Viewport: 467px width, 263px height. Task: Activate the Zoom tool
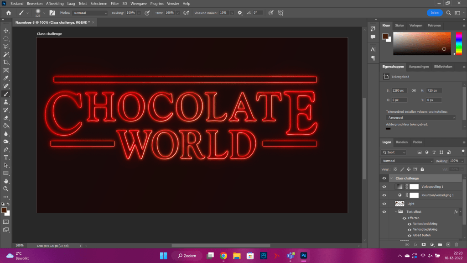click(x=6, y=189)
